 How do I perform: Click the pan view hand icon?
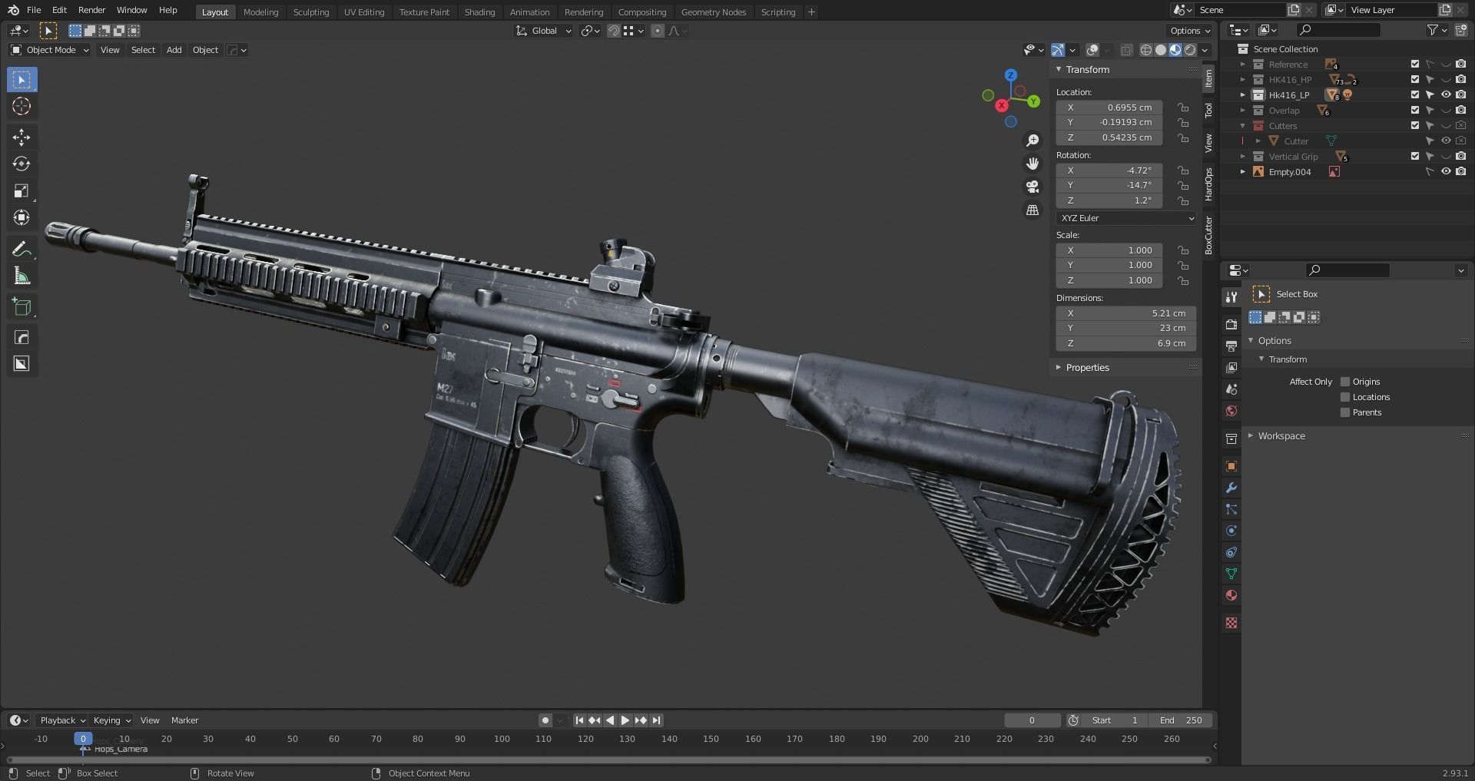[x=1032, y=164]
